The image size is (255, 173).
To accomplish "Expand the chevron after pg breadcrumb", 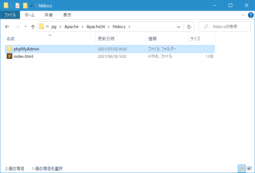I will click(60, 27).
